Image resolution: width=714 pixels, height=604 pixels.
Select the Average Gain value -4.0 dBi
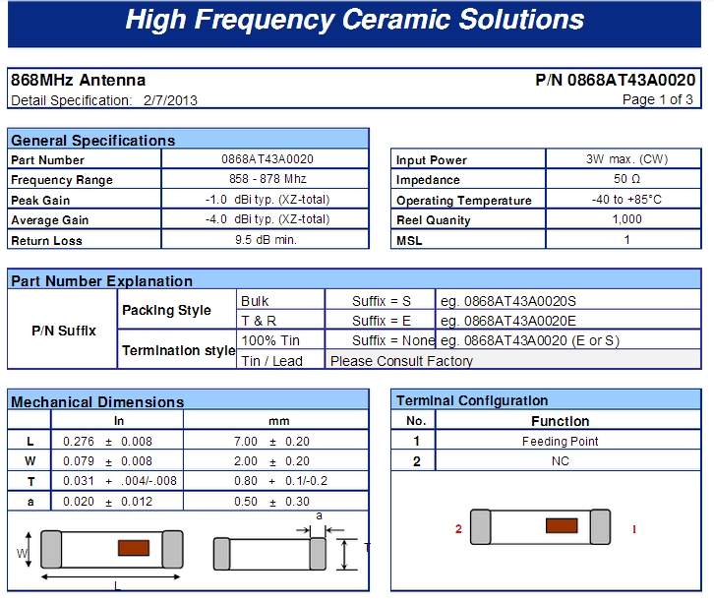(x=268, y=219)
